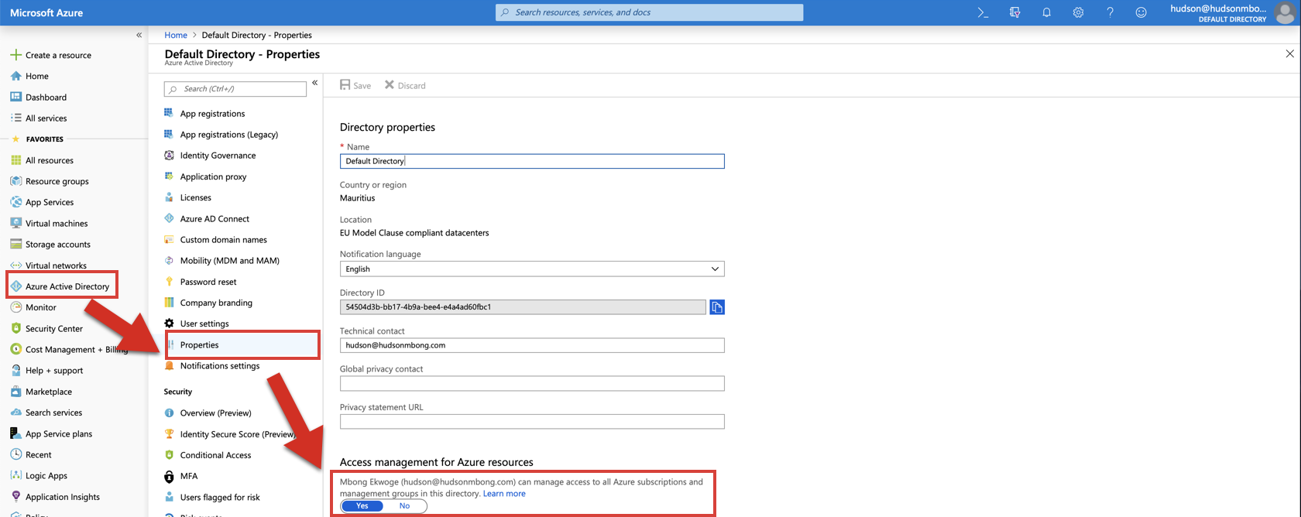Click Create a resource
Screen dimensions: 1301x517
coord(50,55)
